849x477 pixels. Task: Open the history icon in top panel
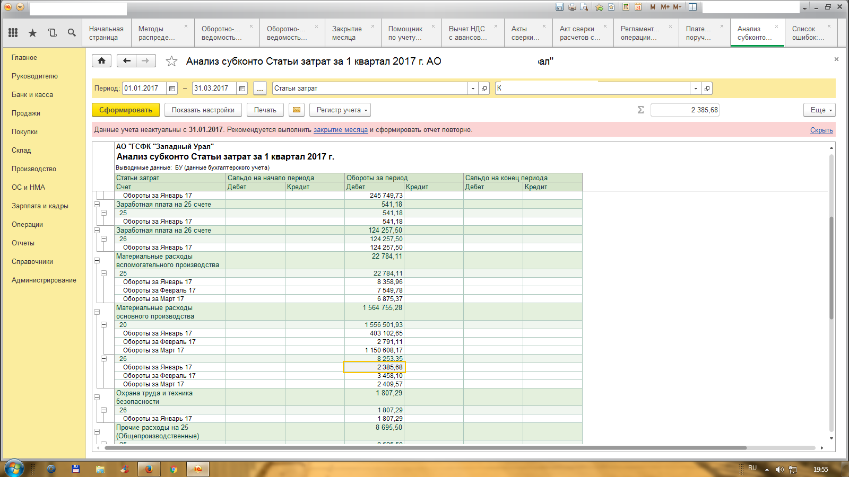click(x=52, y=33)
